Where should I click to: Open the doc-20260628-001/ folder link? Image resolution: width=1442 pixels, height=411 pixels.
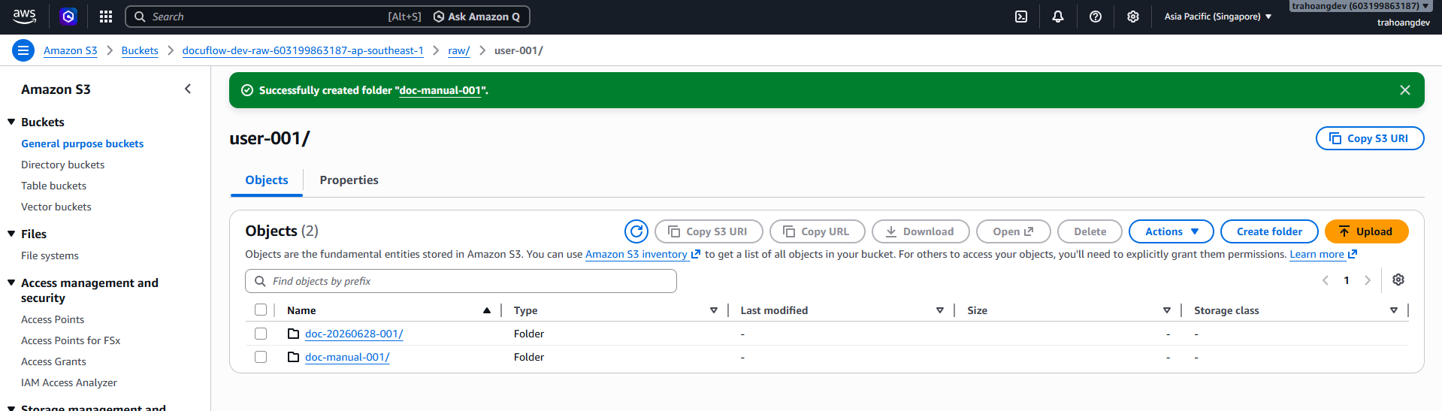(x=354, y=334)
